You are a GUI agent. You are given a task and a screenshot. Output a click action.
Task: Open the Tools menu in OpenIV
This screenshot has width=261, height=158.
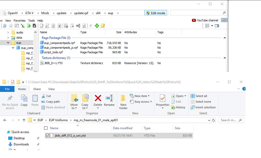pos(31,21)
